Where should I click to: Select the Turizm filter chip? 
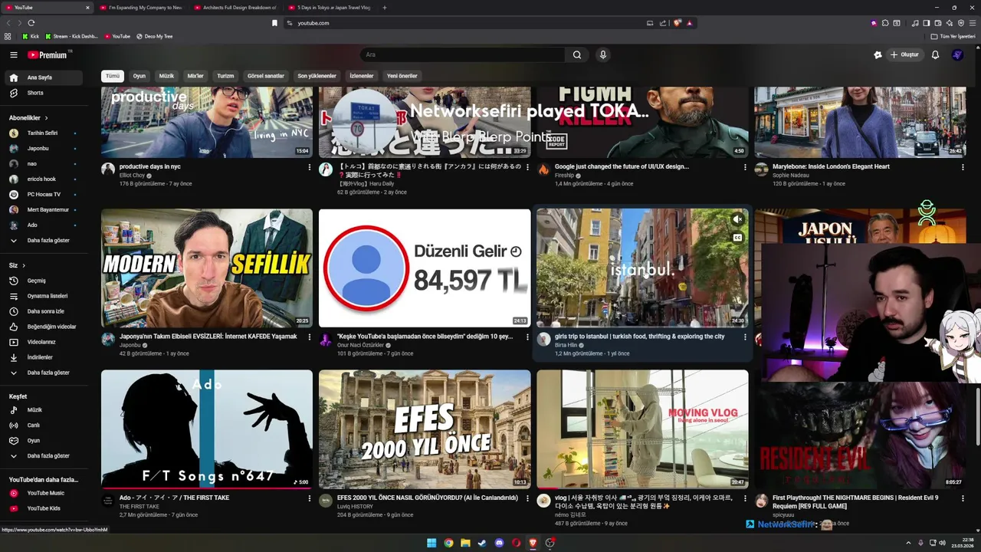(x=225, y=76)
